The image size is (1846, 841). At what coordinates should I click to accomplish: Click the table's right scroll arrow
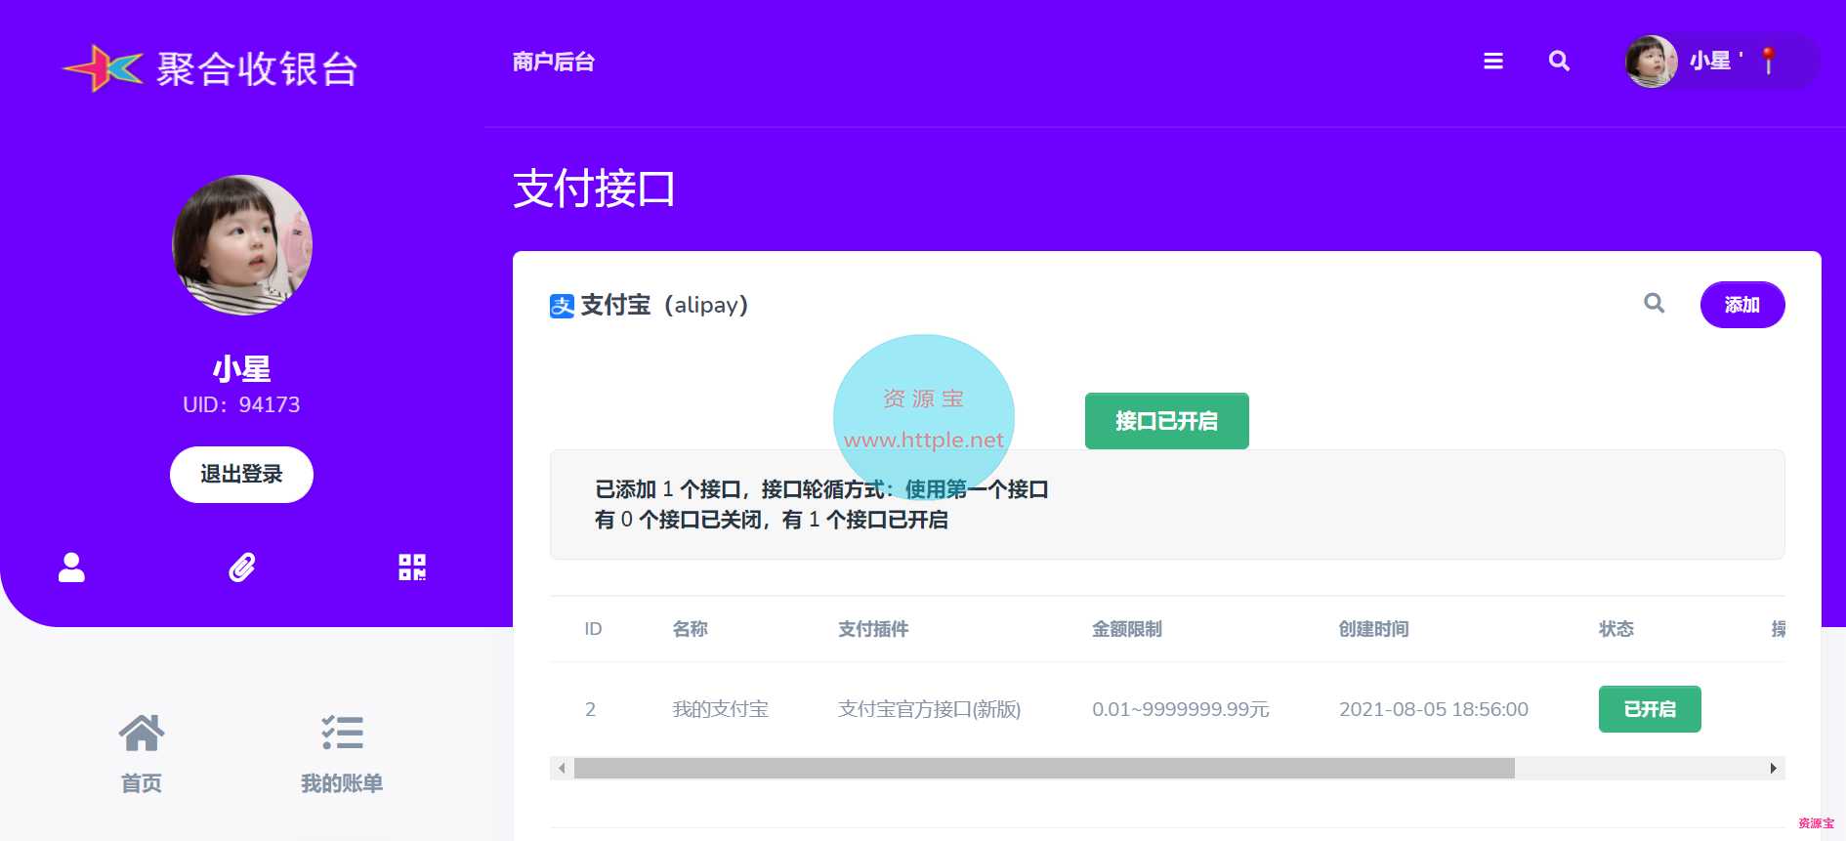pos(1774,769)
